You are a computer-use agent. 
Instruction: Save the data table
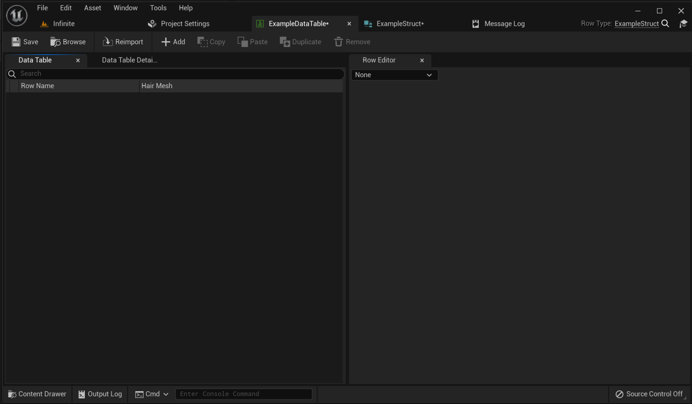(x=25, y=42)
